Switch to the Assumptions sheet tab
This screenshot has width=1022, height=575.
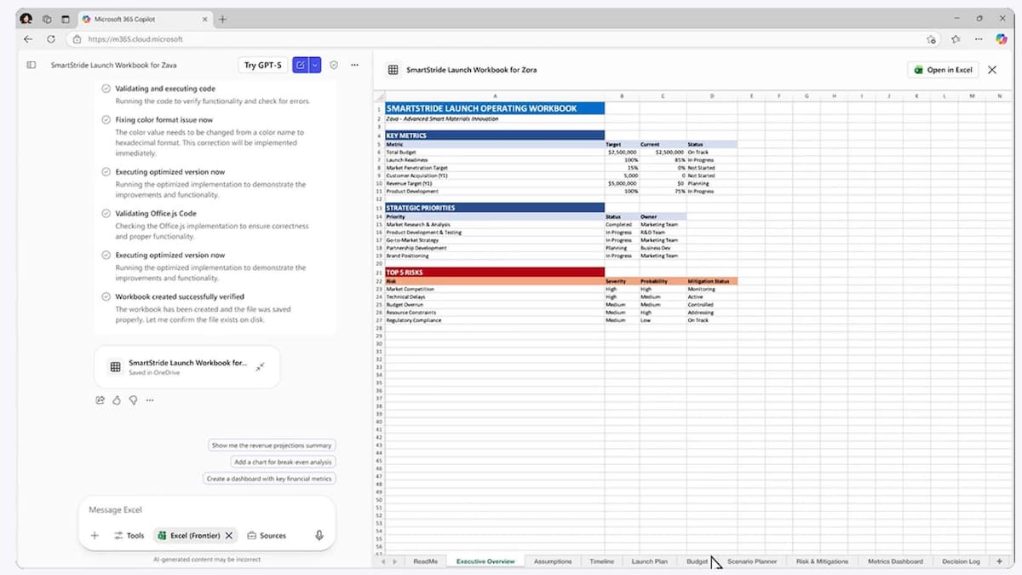coord(553,561)
